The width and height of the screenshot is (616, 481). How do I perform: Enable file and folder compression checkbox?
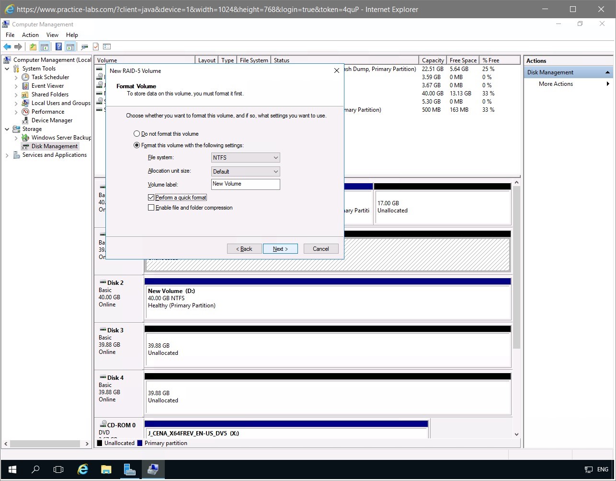[x=151, y=208]
